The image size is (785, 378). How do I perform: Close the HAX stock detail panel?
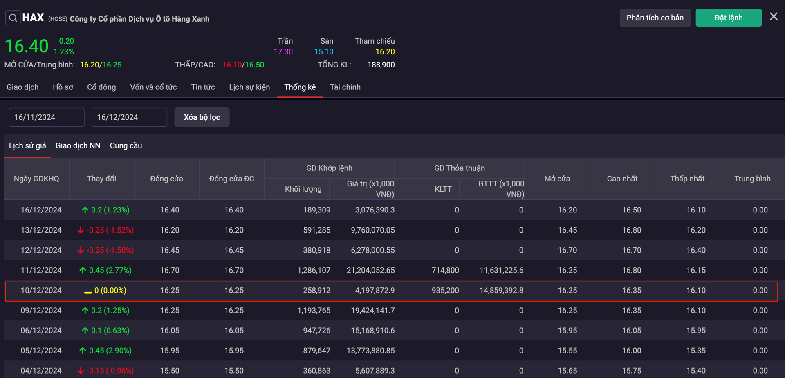773,17
